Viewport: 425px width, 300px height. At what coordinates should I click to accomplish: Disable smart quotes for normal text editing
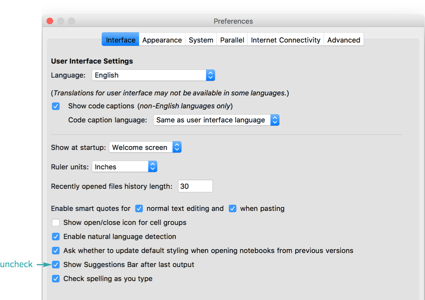[139, 208]
